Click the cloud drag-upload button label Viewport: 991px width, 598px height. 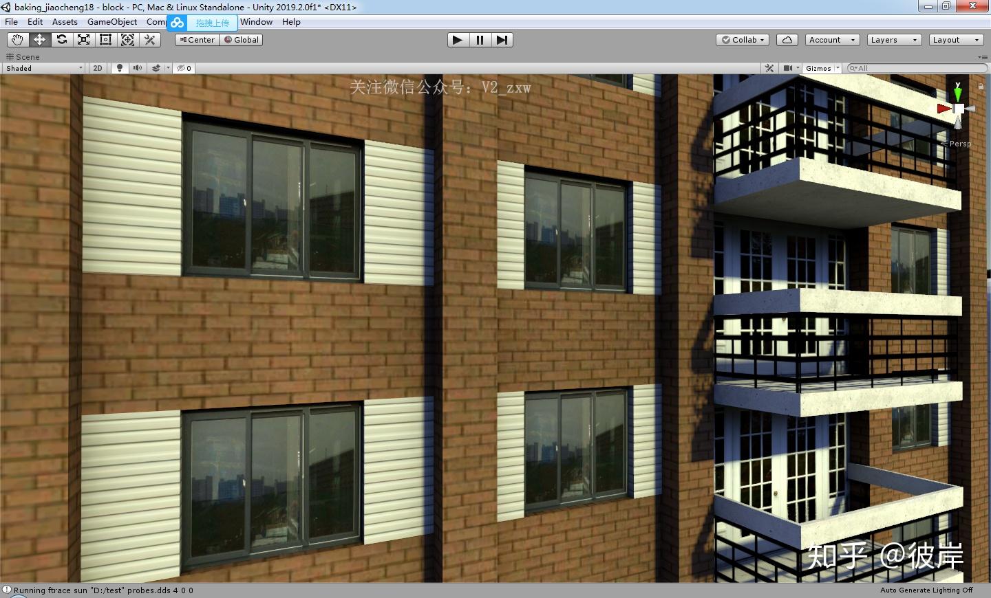(212, 23)
